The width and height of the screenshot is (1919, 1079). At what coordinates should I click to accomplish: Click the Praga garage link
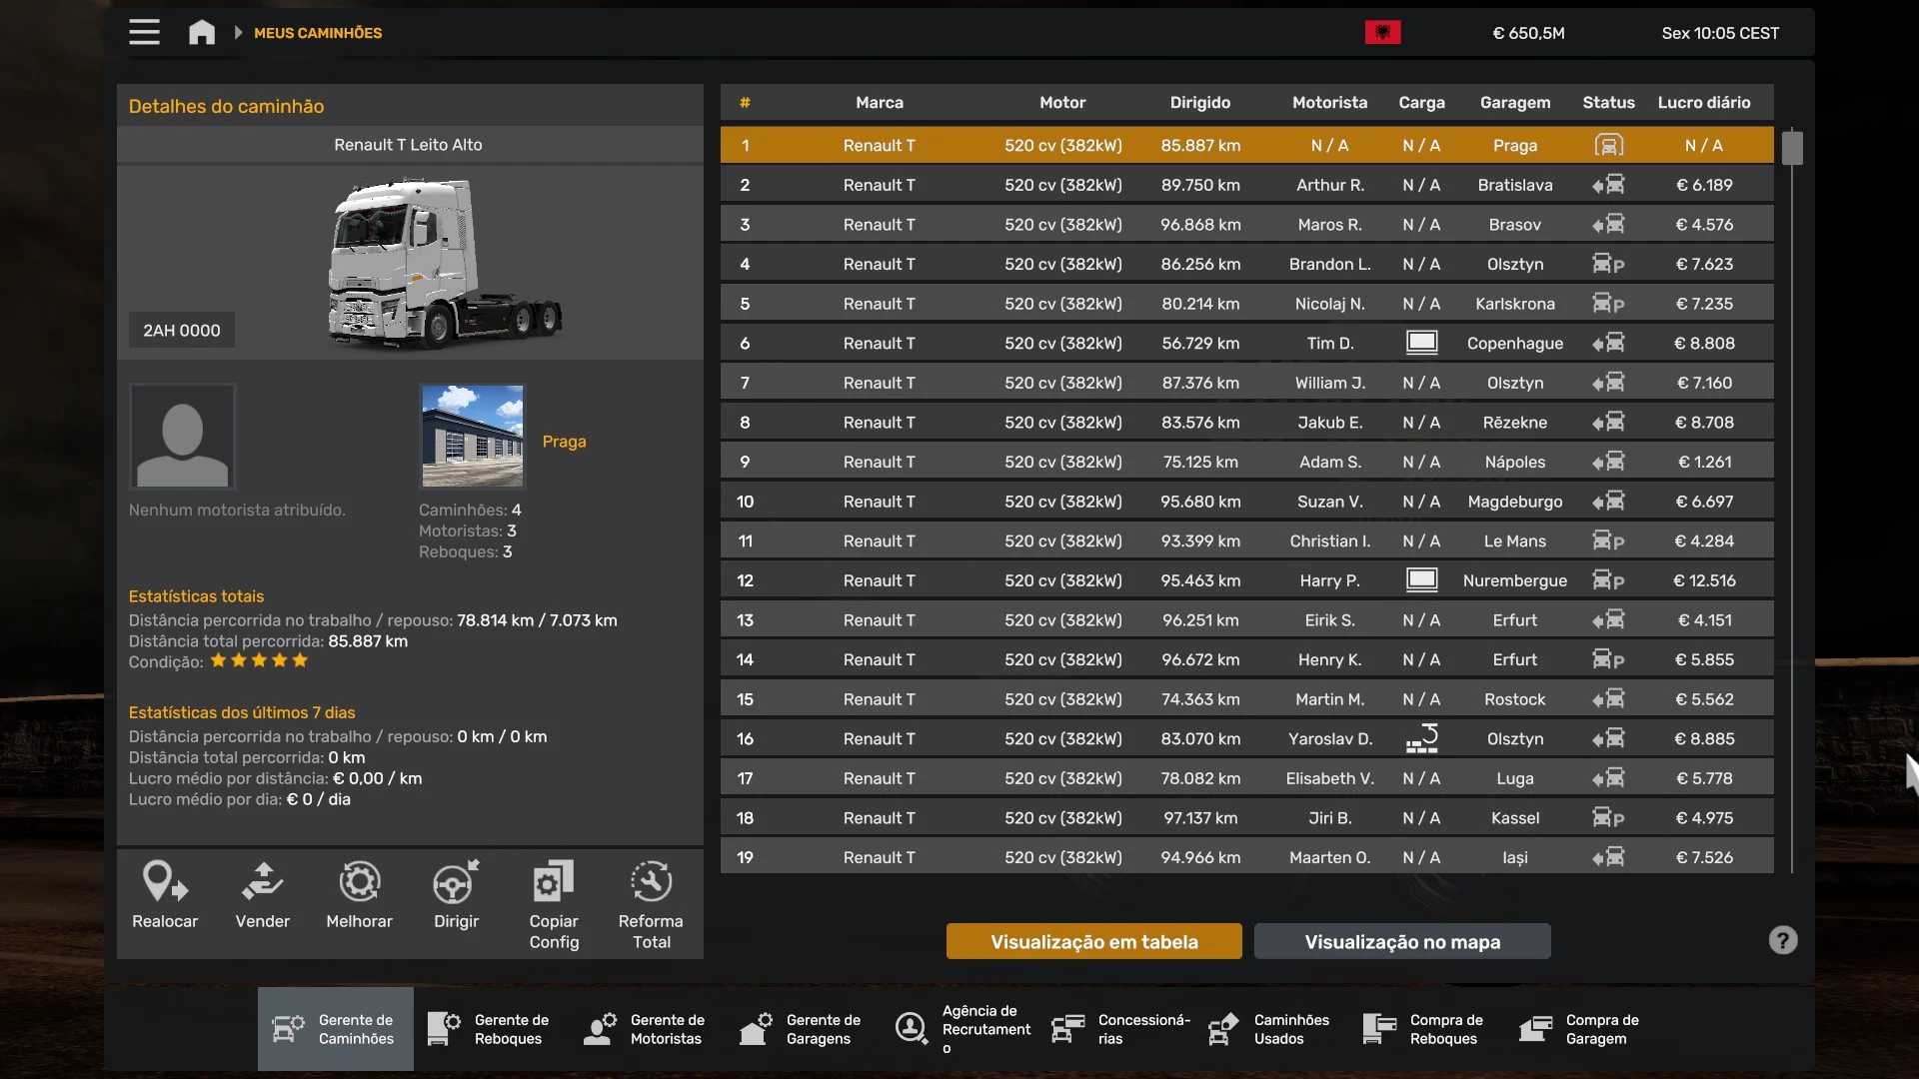pos(564,442)
